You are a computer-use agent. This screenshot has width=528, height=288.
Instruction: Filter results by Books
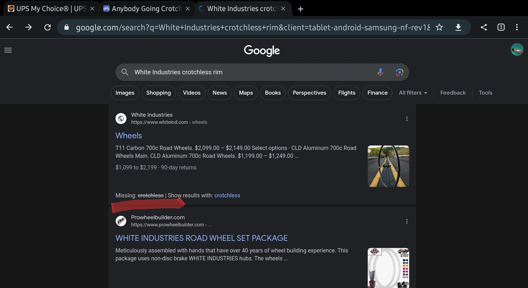(273, 93)
